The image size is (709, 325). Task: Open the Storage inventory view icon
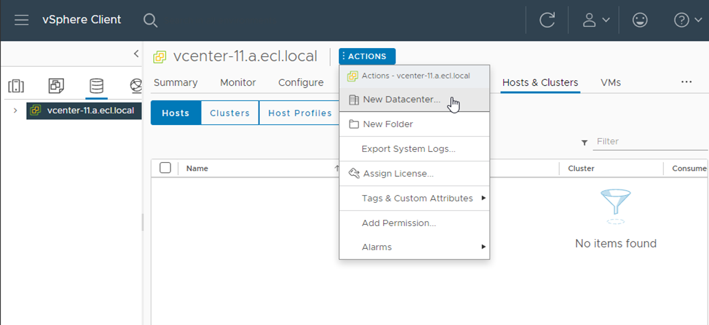pos(96,86)
